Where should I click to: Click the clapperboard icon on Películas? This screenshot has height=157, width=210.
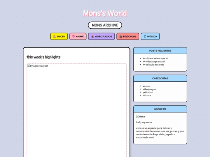[121, 36]
